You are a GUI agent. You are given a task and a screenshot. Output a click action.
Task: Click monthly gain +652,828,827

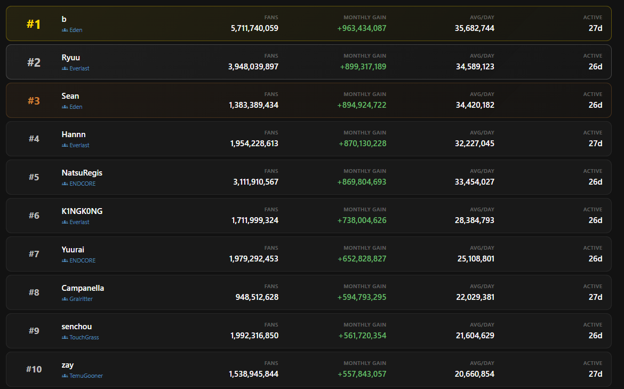coord(362,259)
